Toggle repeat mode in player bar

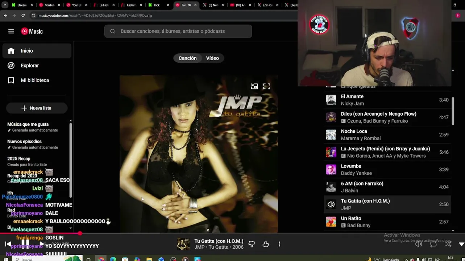[433, 244]
